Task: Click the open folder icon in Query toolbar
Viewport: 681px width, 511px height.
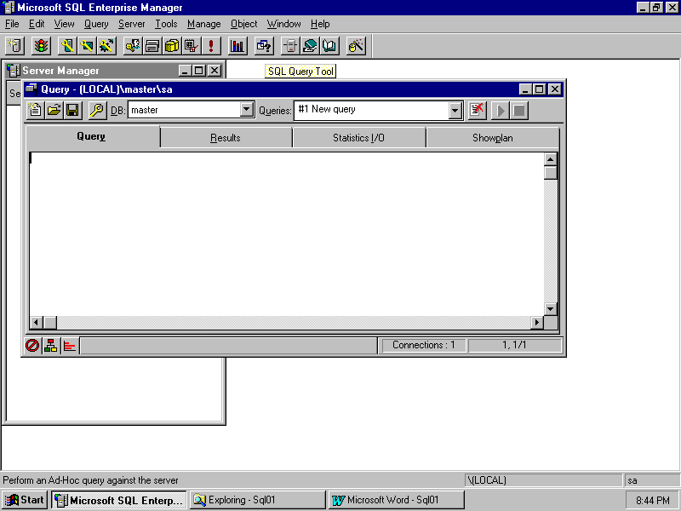Action: click(54, 110)
